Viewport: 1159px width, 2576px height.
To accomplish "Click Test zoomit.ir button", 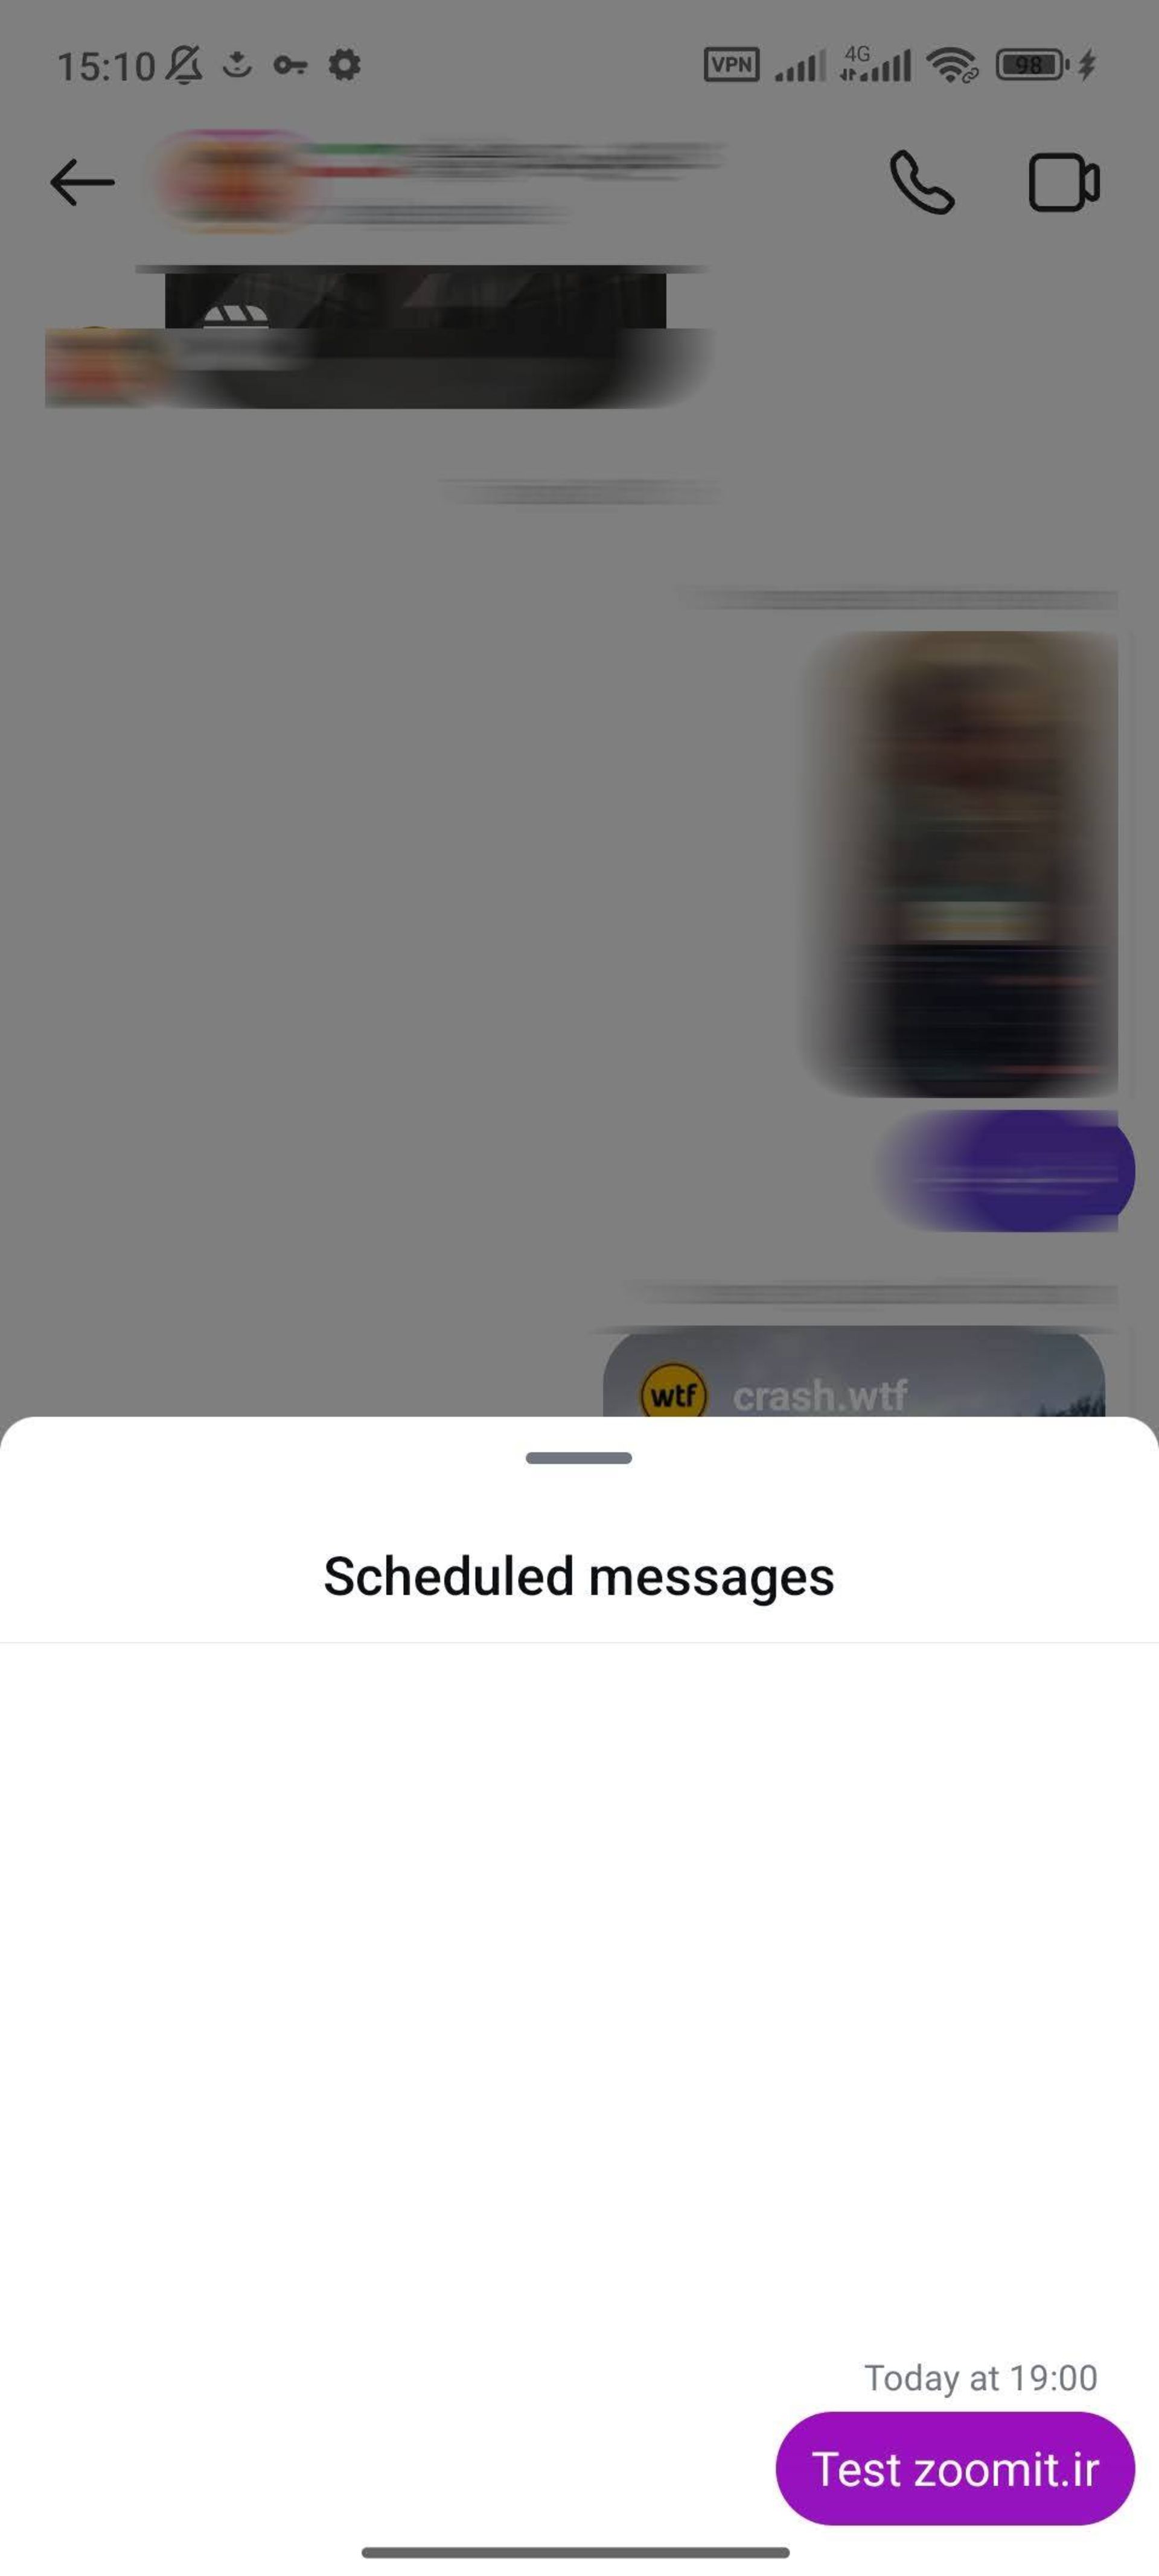I will (957, 2466).
